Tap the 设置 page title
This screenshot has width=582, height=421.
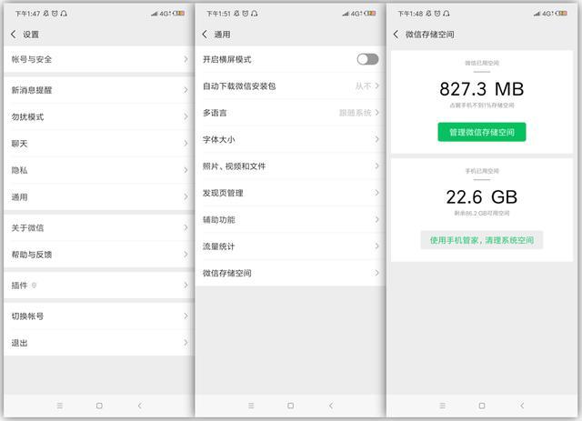(31, 35)
